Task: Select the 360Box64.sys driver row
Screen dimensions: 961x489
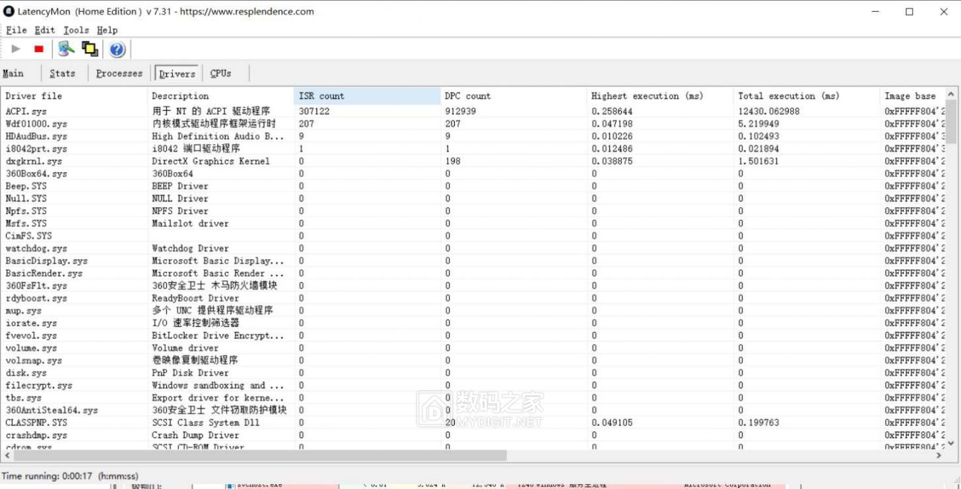Action: click(473, 174)
